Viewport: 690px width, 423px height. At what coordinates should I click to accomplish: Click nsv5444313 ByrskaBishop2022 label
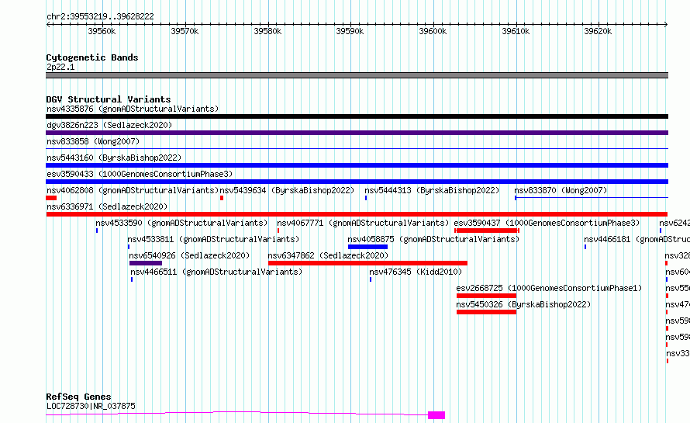click(x=432, y=190)
